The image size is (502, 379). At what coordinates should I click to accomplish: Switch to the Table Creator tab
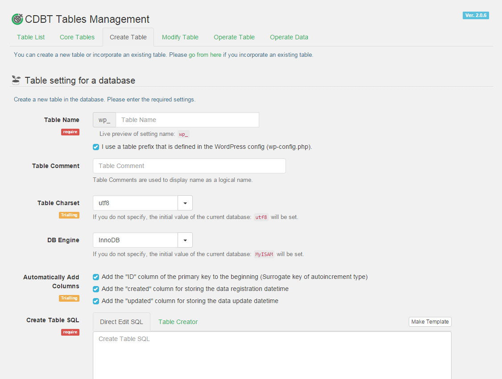coord(178,322)
